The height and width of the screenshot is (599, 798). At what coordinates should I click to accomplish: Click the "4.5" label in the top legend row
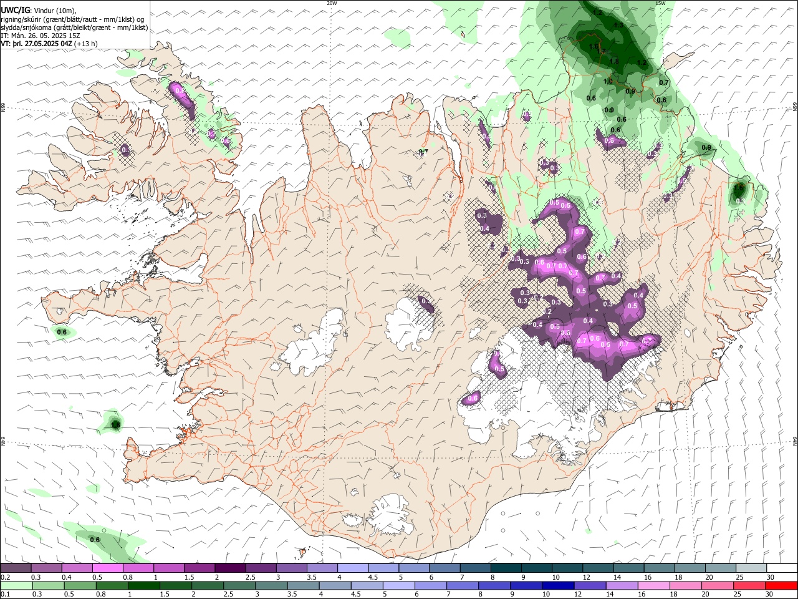coord(373,577)
